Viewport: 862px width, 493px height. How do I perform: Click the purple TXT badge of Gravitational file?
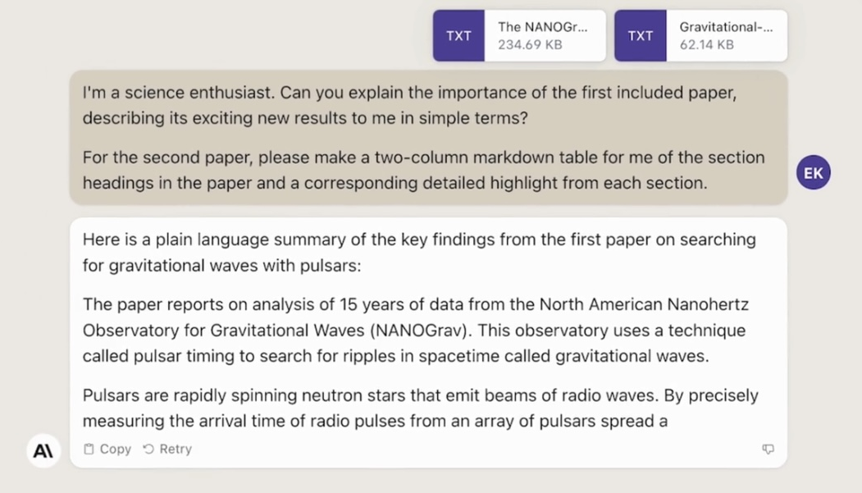(640, 36)
